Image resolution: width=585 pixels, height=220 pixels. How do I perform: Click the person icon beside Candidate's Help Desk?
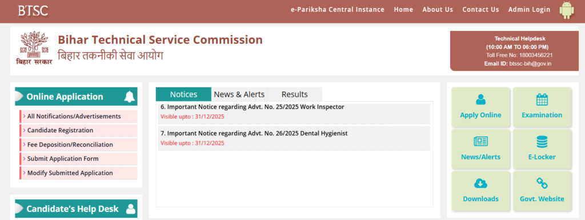(131, 209)
